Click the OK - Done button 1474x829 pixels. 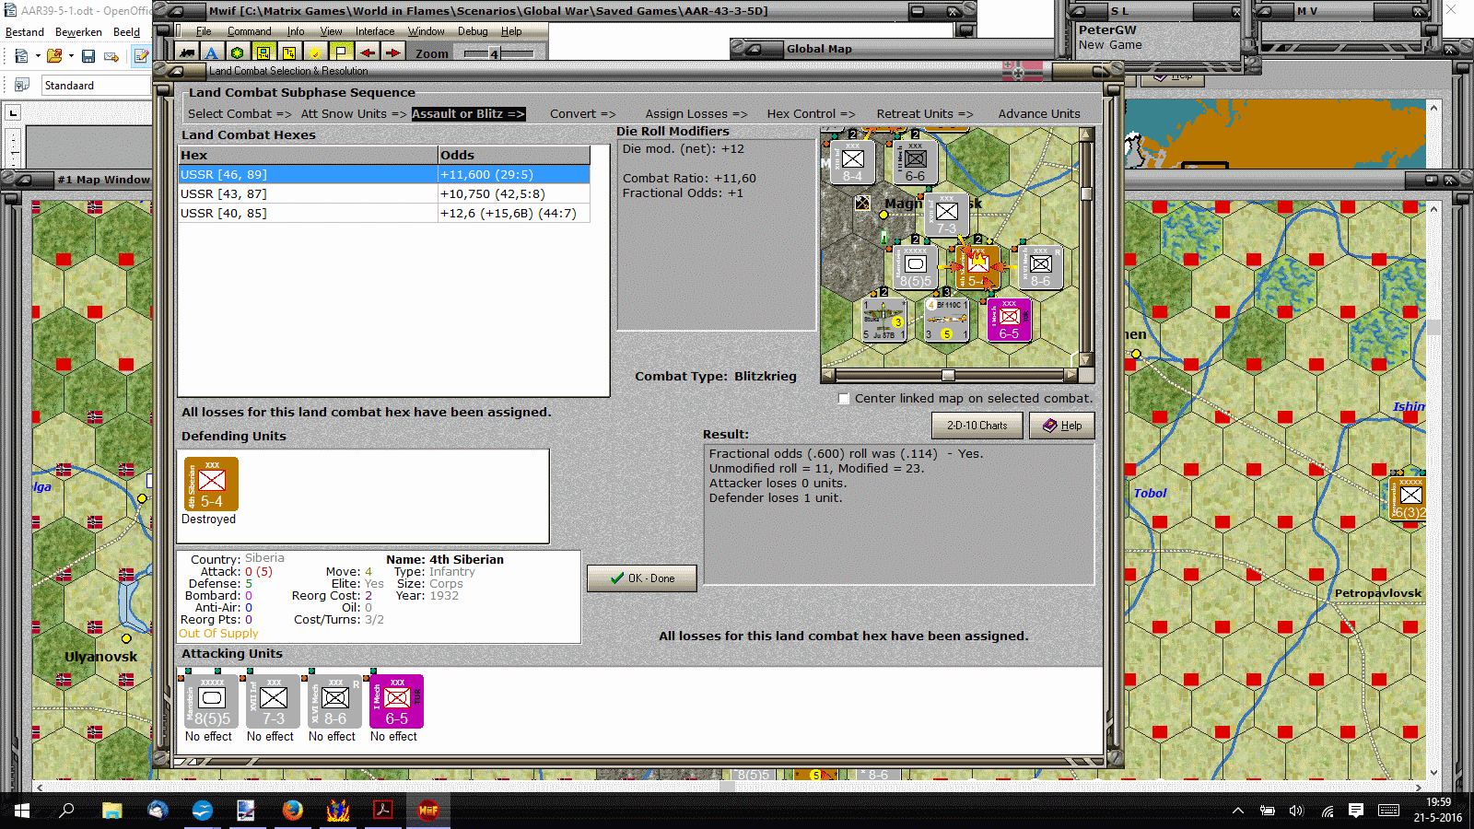click(x=642, y=578)
